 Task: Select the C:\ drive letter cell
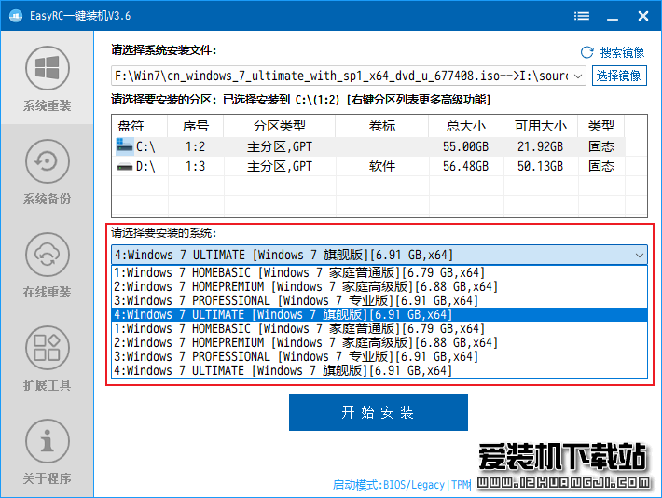pyautogui.click(x=145, y=146)
